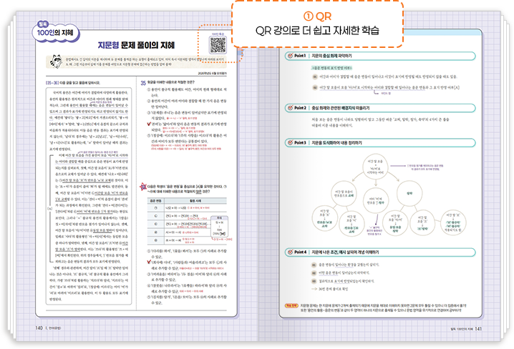Click the star icon beside question 36
The height and width of the screenshot is (349, 514).
tap(143, 187)
